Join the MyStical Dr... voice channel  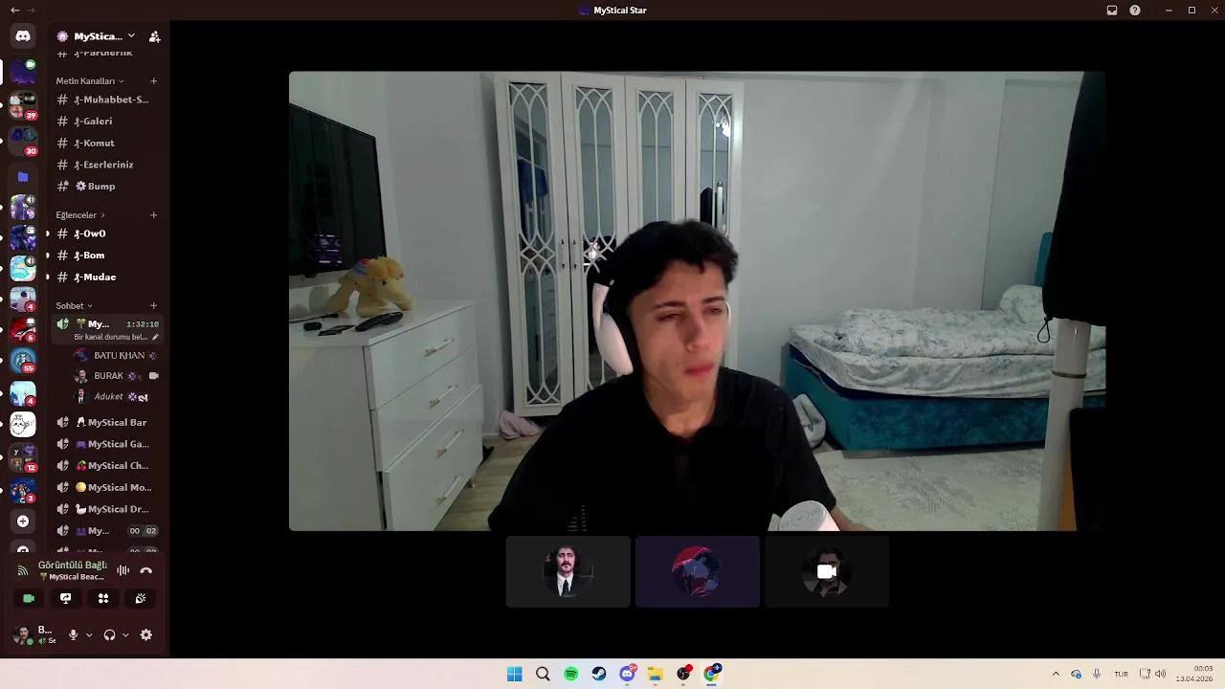107,509
